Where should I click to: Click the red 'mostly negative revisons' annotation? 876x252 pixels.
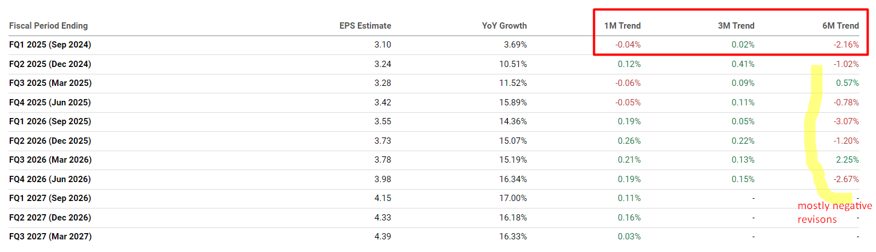tap(834, 212)
